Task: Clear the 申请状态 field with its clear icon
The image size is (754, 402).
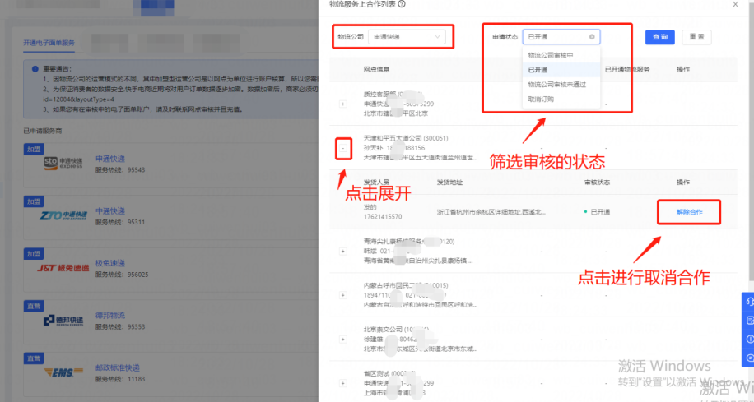Action: tap(592, 37)
